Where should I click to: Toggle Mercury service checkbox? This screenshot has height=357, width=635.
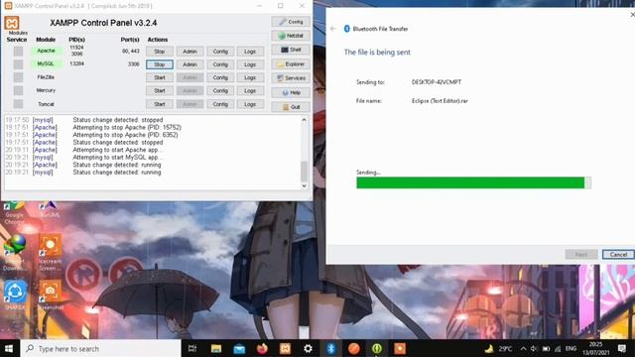(18, 90)
